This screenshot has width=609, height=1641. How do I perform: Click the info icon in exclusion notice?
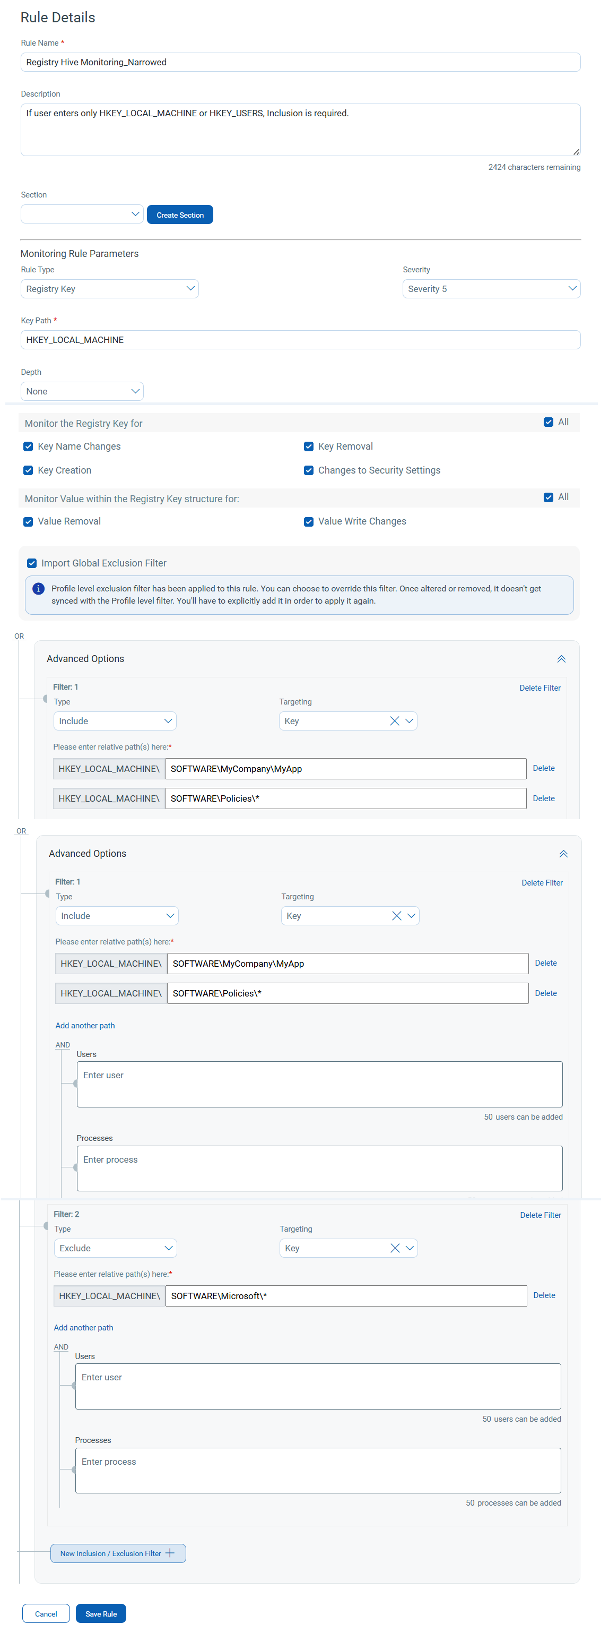click(x=38, y=589)
